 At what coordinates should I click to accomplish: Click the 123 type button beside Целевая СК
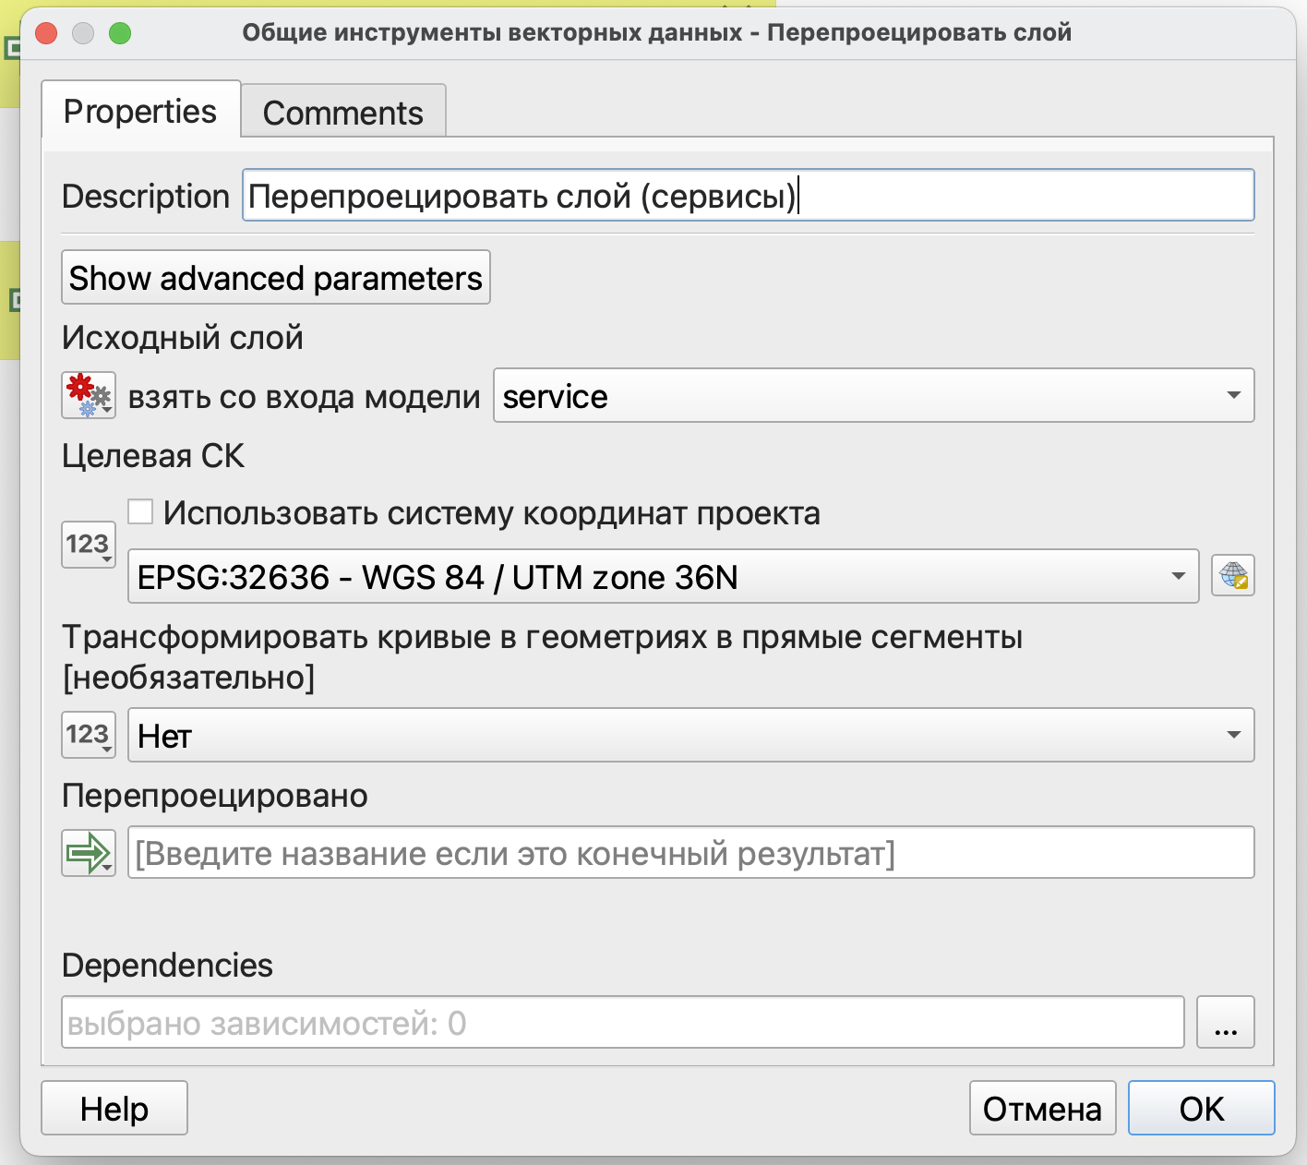point(88,545)
